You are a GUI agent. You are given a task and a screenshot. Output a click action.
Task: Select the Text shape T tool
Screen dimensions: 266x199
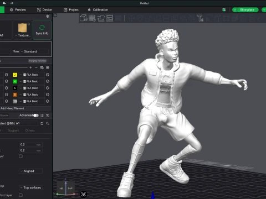pyautogui.click(x=200, y=18)
